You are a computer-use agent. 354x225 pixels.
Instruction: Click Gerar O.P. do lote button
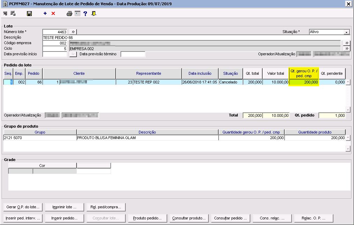[23, 207]
